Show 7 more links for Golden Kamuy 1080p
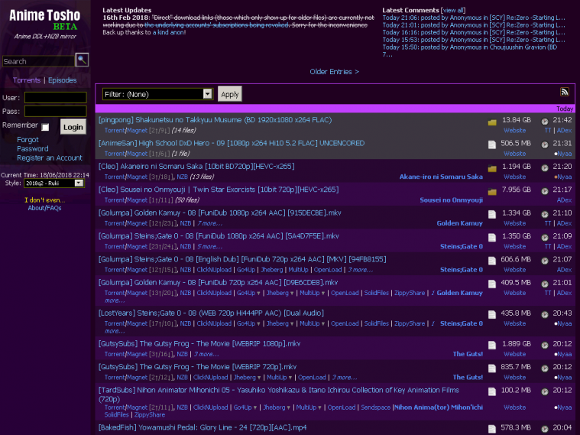Screen dimensions: 580x435 [209, 223]
